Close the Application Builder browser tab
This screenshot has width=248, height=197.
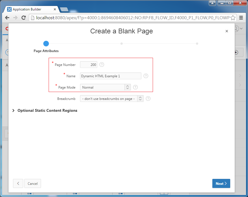tap(55, 9)
